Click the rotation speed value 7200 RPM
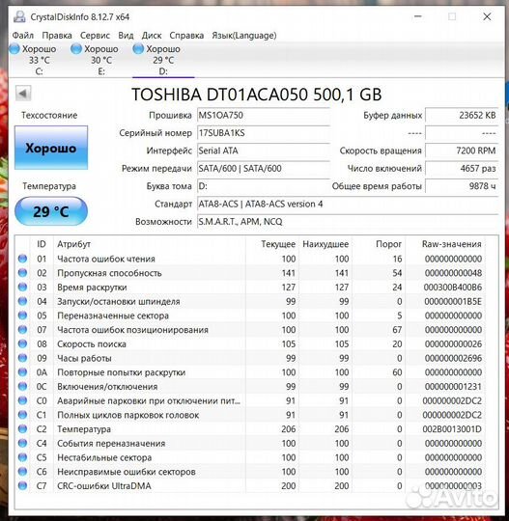This screenshot has width=509, height=521. 462,151
